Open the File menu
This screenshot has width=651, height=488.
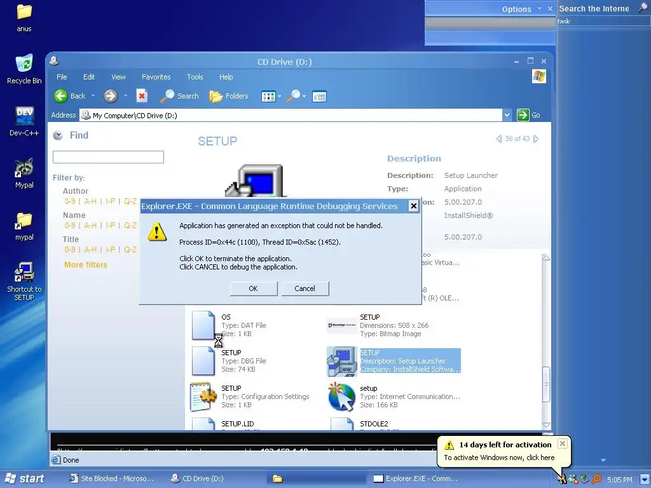[x=62, y=77]
